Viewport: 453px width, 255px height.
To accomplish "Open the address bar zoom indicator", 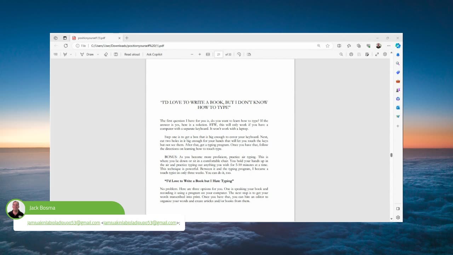I will pyautogui.click(x=319, y=46).
